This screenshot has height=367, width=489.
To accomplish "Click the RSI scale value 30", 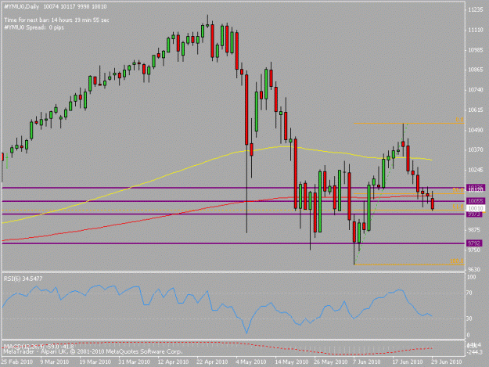I will 470,318.
